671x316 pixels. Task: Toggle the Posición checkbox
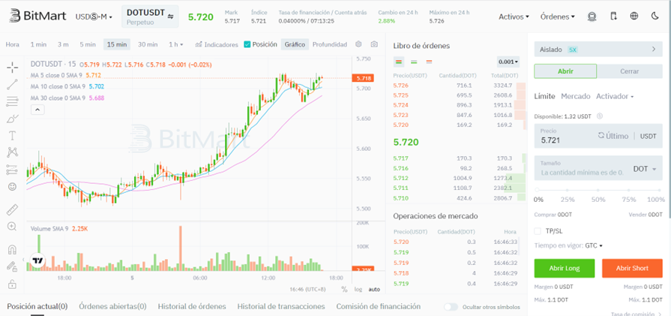(x=247, y=44)
